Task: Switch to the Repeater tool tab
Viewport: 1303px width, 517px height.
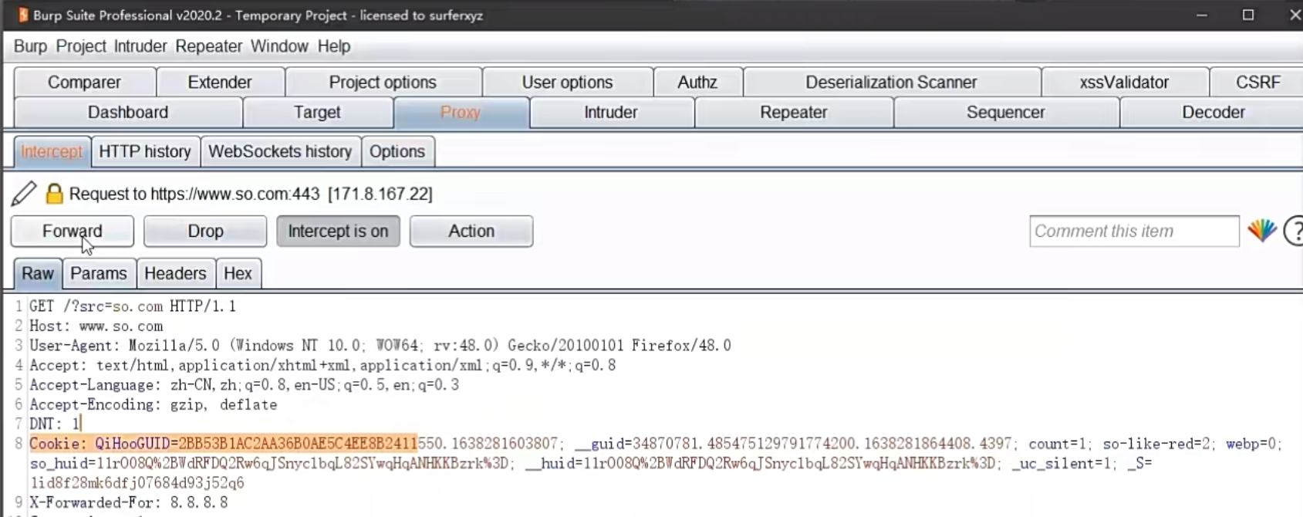Action: [x=794, y=113]
